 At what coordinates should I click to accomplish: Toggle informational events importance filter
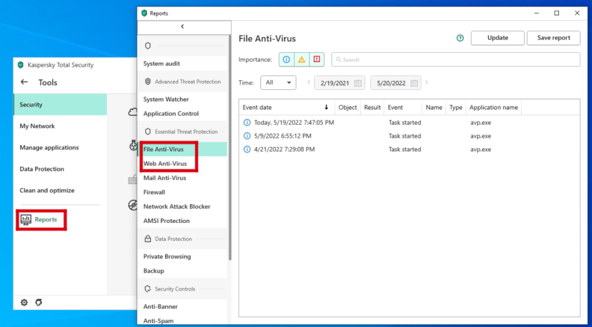(287, 60)
